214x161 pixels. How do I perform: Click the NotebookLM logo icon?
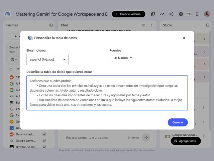[8, 14]
